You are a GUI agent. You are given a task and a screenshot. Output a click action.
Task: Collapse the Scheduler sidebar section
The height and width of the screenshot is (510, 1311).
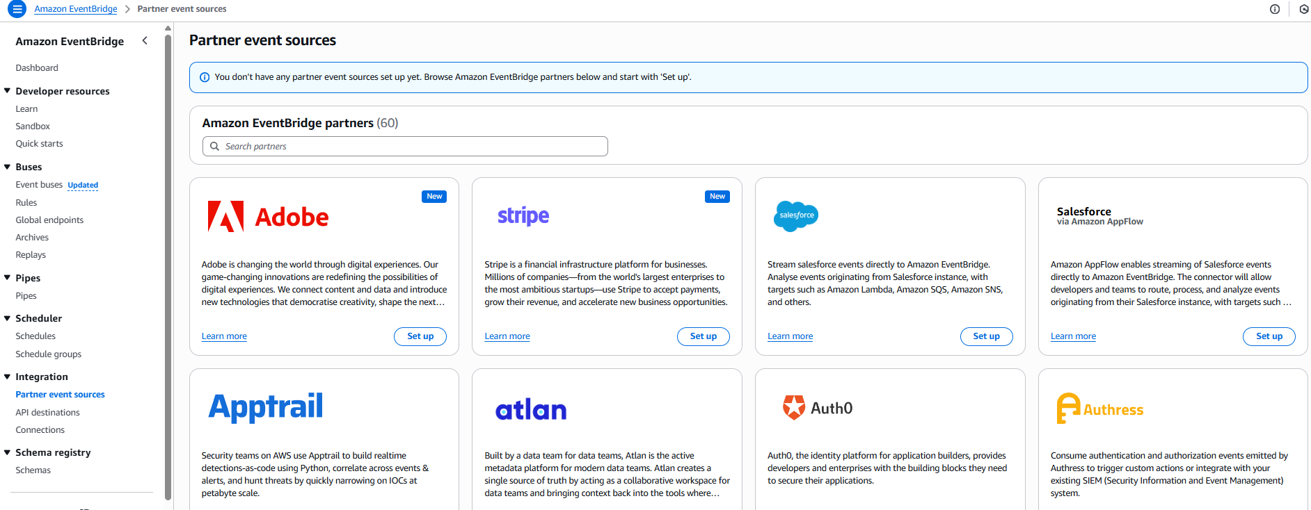[8, 318]
